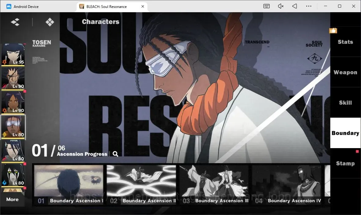The image size is (361, 215).
Task: Click the SOUL SOCIETY label
Action: (x=314, y=44)
